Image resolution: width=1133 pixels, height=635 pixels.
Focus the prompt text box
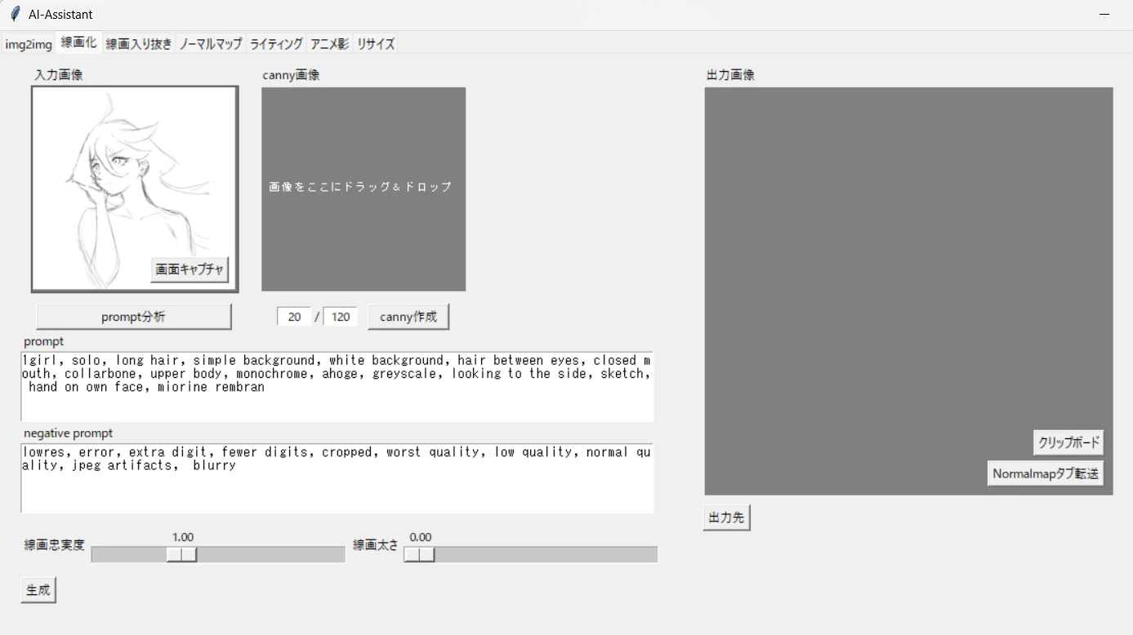tap(337, 387)
